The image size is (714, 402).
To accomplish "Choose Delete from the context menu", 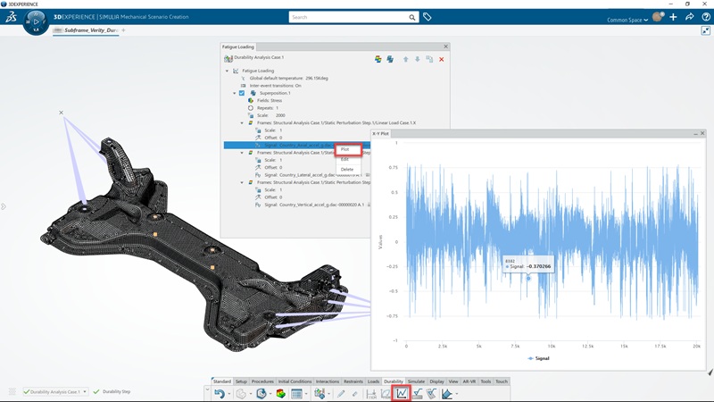I will (x=347, y=169).
